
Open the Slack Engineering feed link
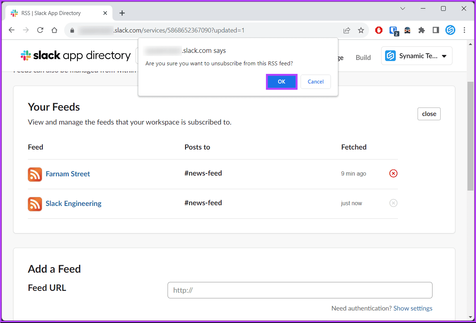(73, 204)
